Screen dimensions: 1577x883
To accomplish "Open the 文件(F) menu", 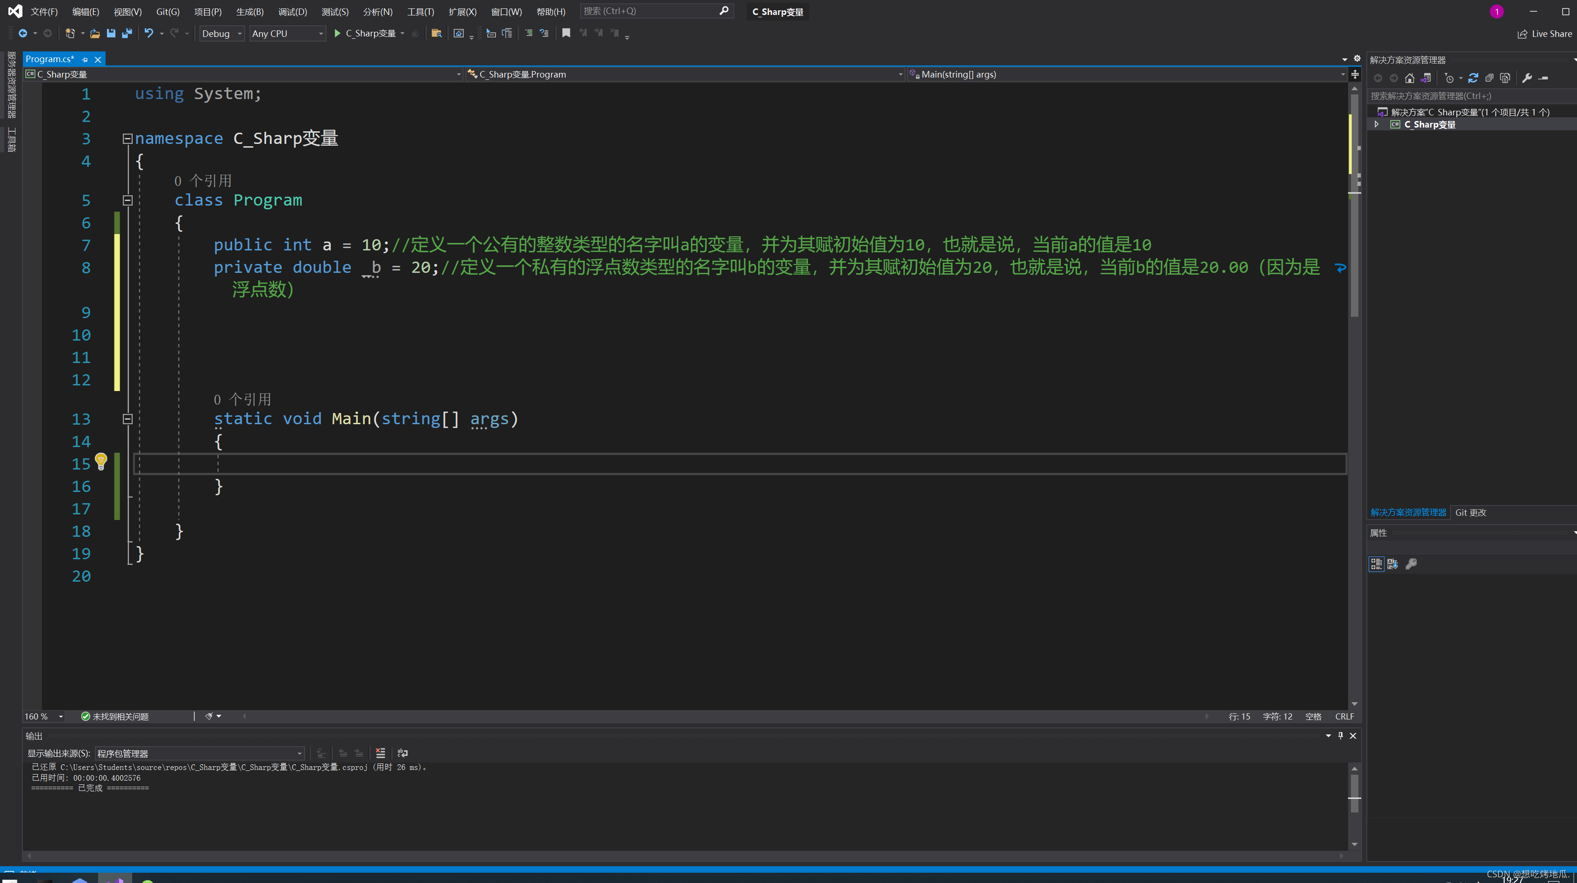I will [44, 12].
